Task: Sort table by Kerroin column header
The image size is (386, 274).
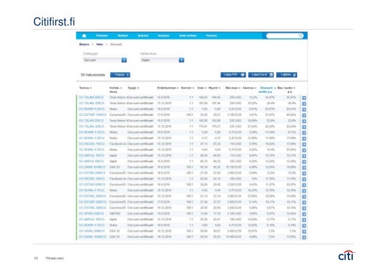Action: coord(188,88)
